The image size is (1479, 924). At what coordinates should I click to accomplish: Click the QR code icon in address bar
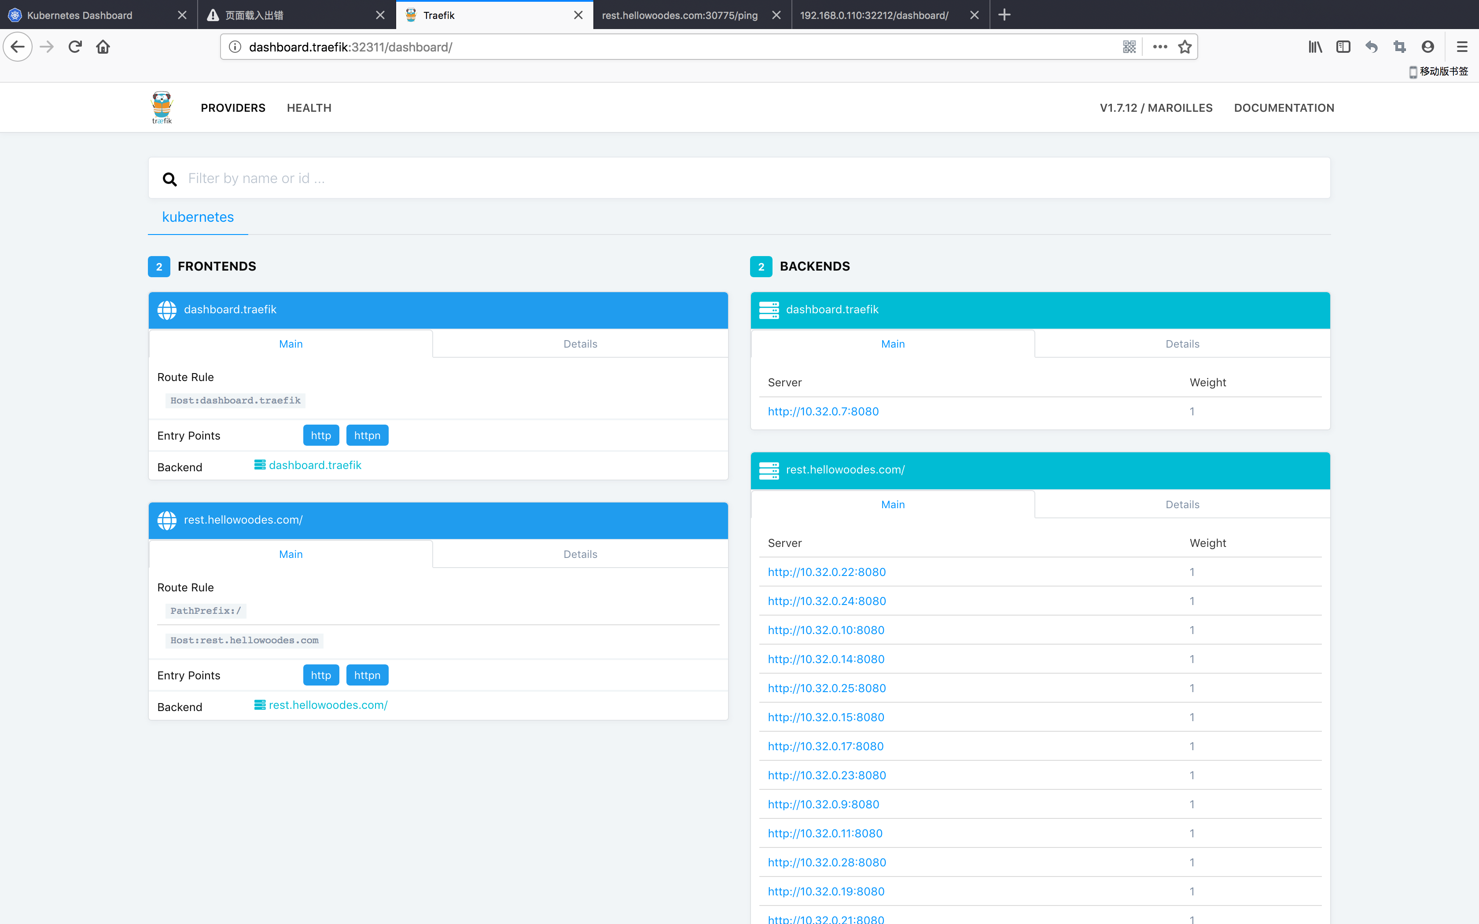pyautogui.click(x=1129, y=47)
